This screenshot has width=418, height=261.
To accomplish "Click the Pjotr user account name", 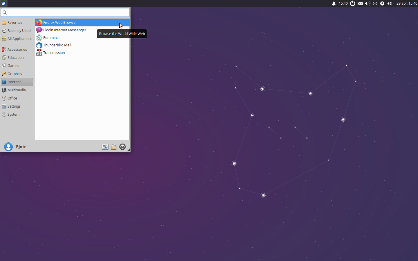I will [21, 147].
